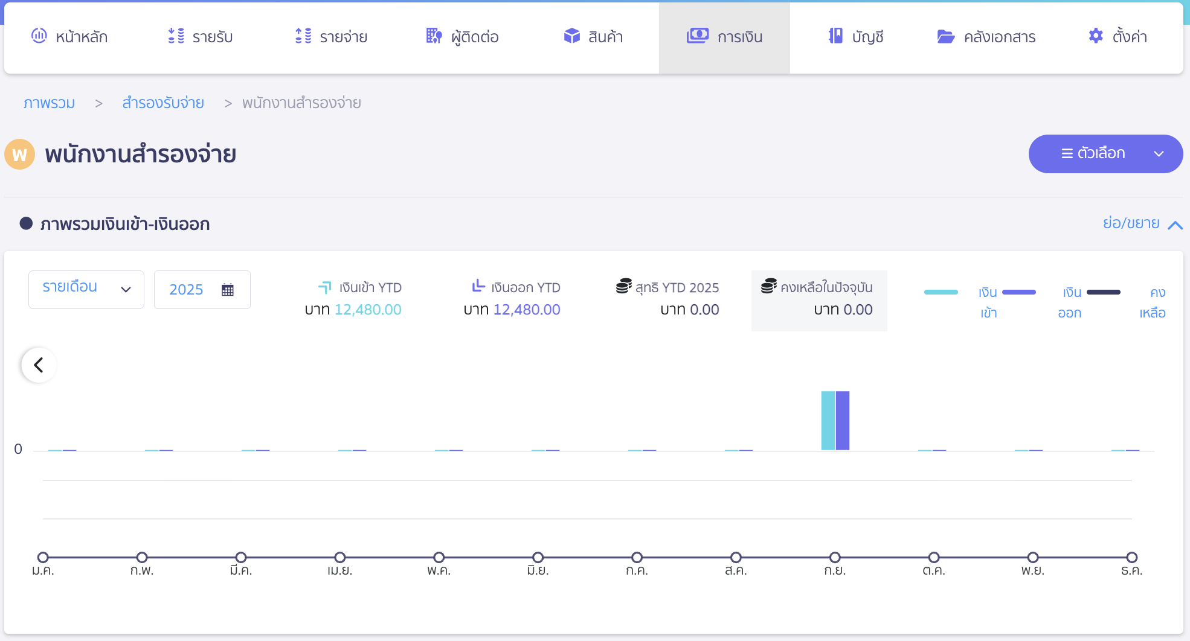Toggle คงเหลือ legend series
The width and height of the screenshot is (1190, 641).
pos(1127,302)
